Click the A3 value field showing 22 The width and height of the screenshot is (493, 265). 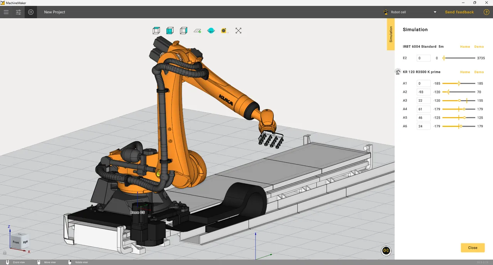click(423, 101)
